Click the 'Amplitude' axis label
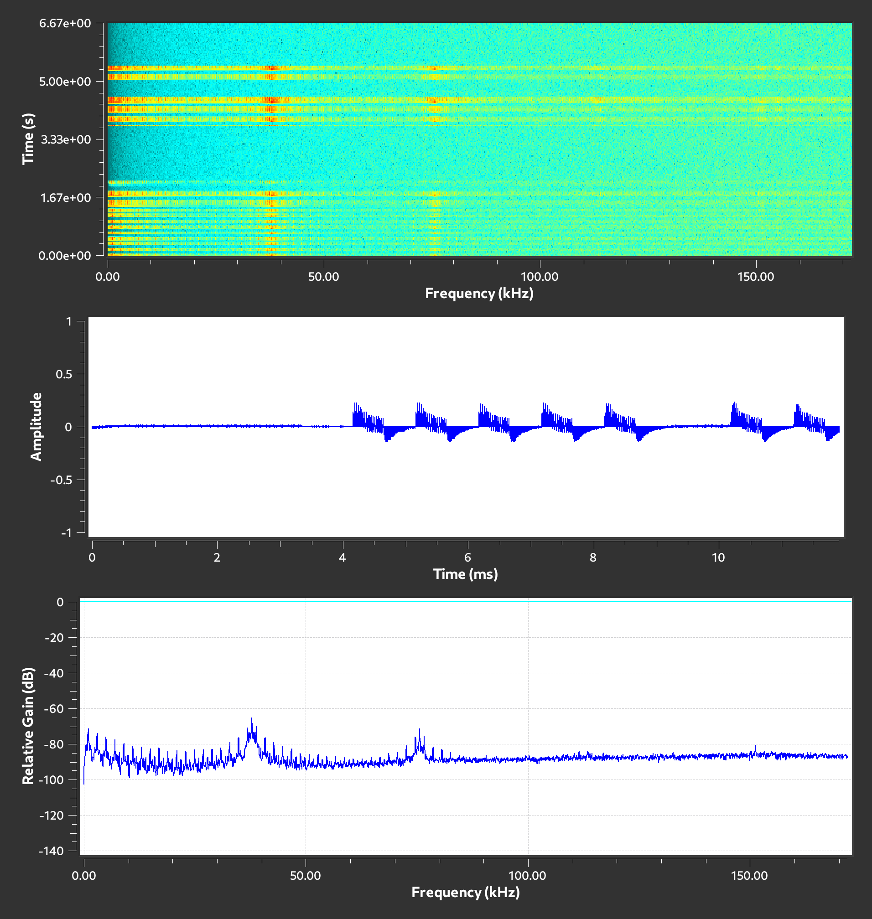Image resolution: width=872 pixels, height=919 pixels. pyautogui.click(x=36, y=427)
